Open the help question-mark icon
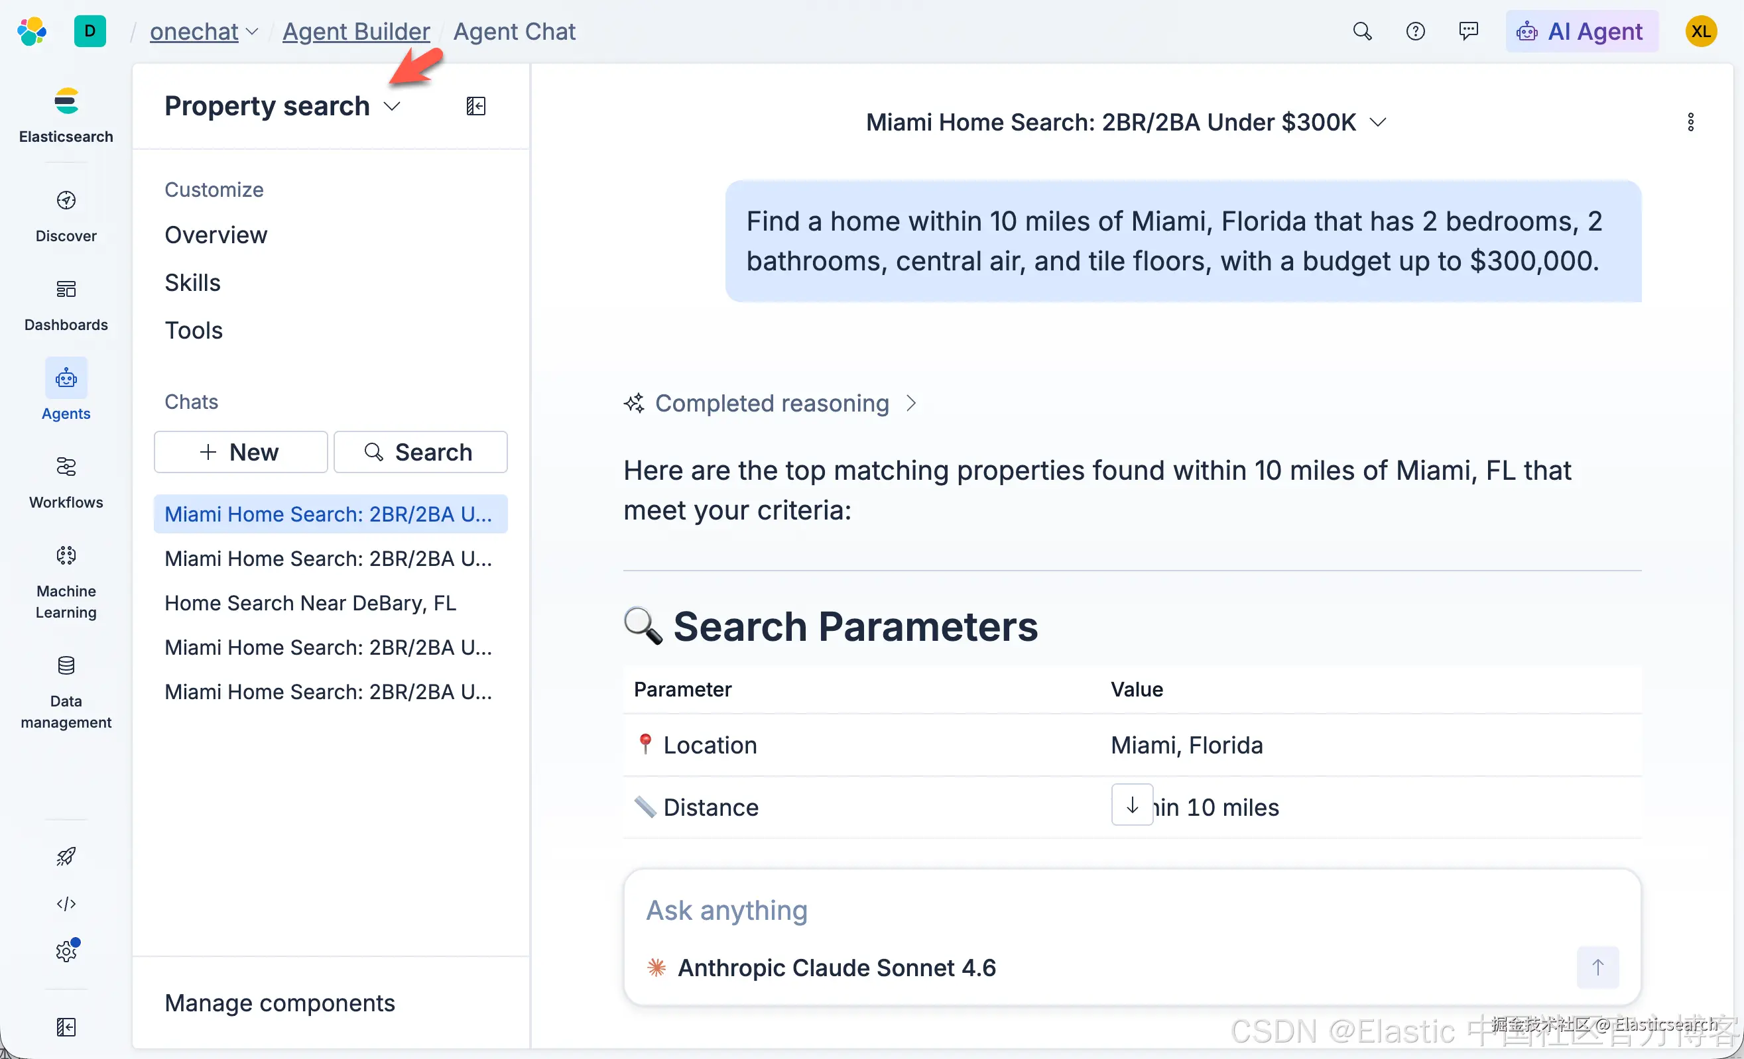Screen dimensions: 1744x1059 tap(1415, 31)
